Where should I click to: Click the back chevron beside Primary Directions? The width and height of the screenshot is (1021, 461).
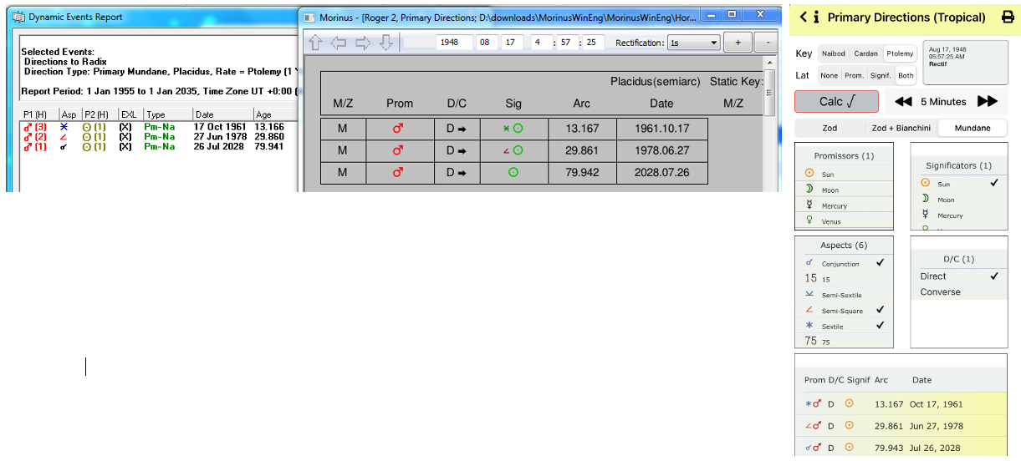pos(804,17)
